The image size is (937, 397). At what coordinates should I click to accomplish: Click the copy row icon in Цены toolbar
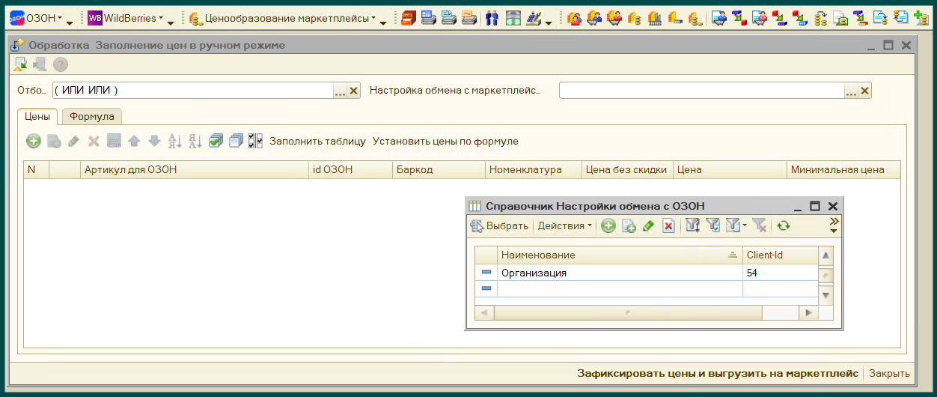(54, 141)
